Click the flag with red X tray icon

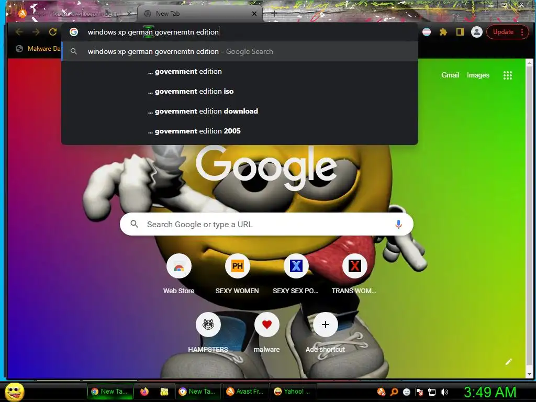click(419, 392)
